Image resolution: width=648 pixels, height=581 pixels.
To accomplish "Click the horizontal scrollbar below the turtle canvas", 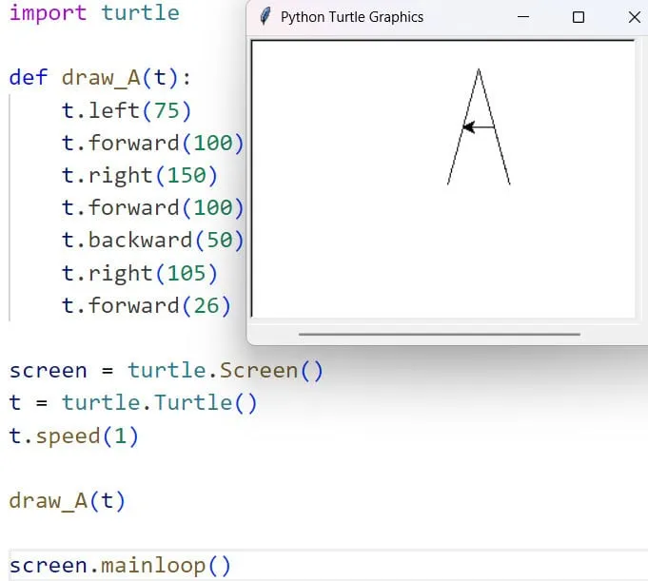I will (439, 334).
